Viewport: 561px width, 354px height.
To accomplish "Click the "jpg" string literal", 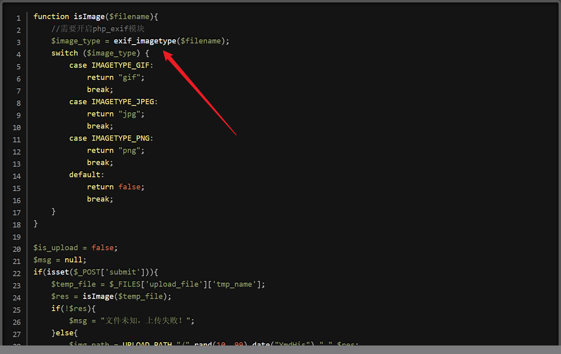I will [x=129, y=114].
